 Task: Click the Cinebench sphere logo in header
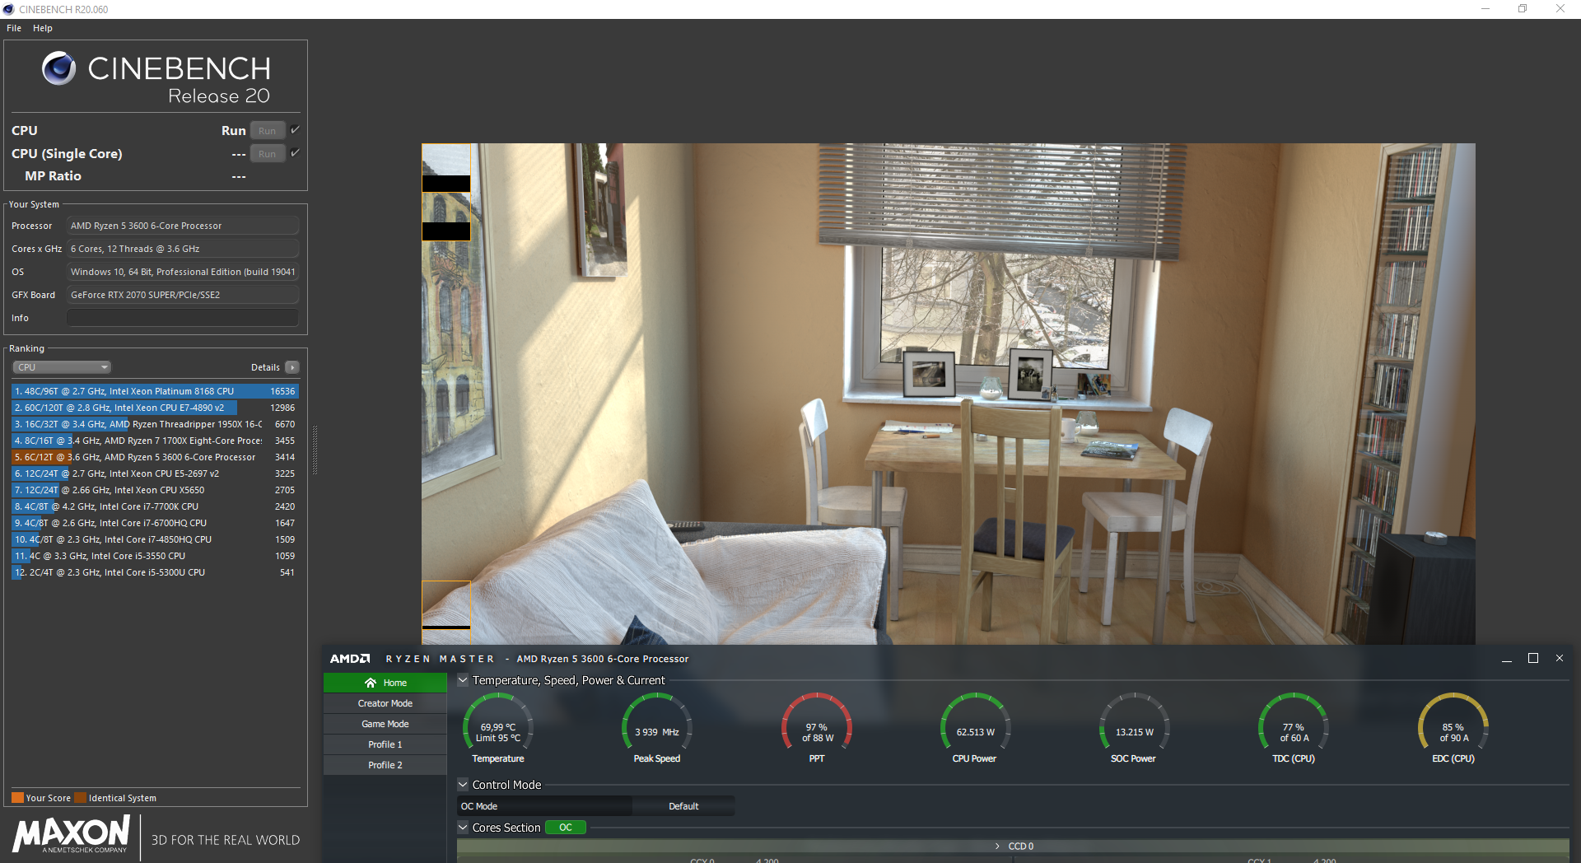(58, 68)
